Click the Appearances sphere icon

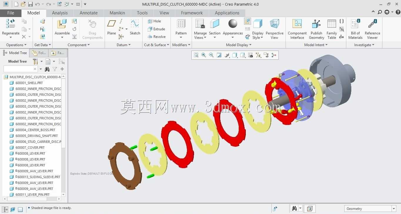(233, 24)
